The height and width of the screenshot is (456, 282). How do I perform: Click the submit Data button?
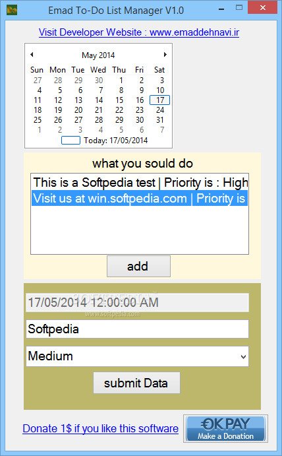136,383
